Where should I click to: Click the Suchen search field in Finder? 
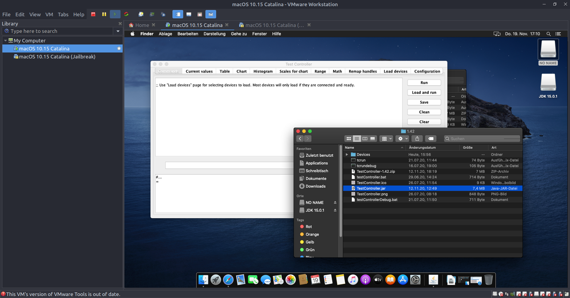click(x=482, y=139)
